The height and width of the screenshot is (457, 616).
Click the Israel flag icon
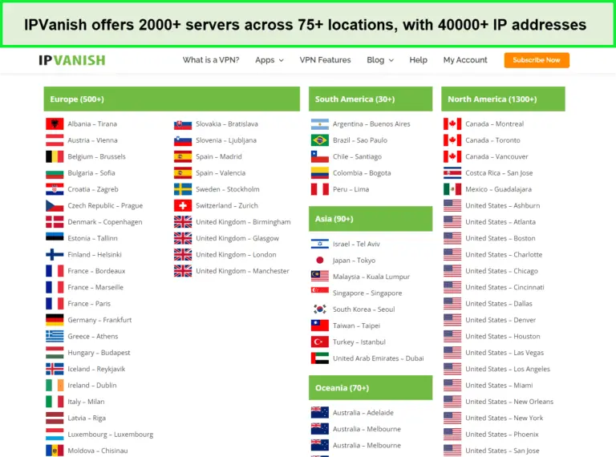tap(320, 244)
